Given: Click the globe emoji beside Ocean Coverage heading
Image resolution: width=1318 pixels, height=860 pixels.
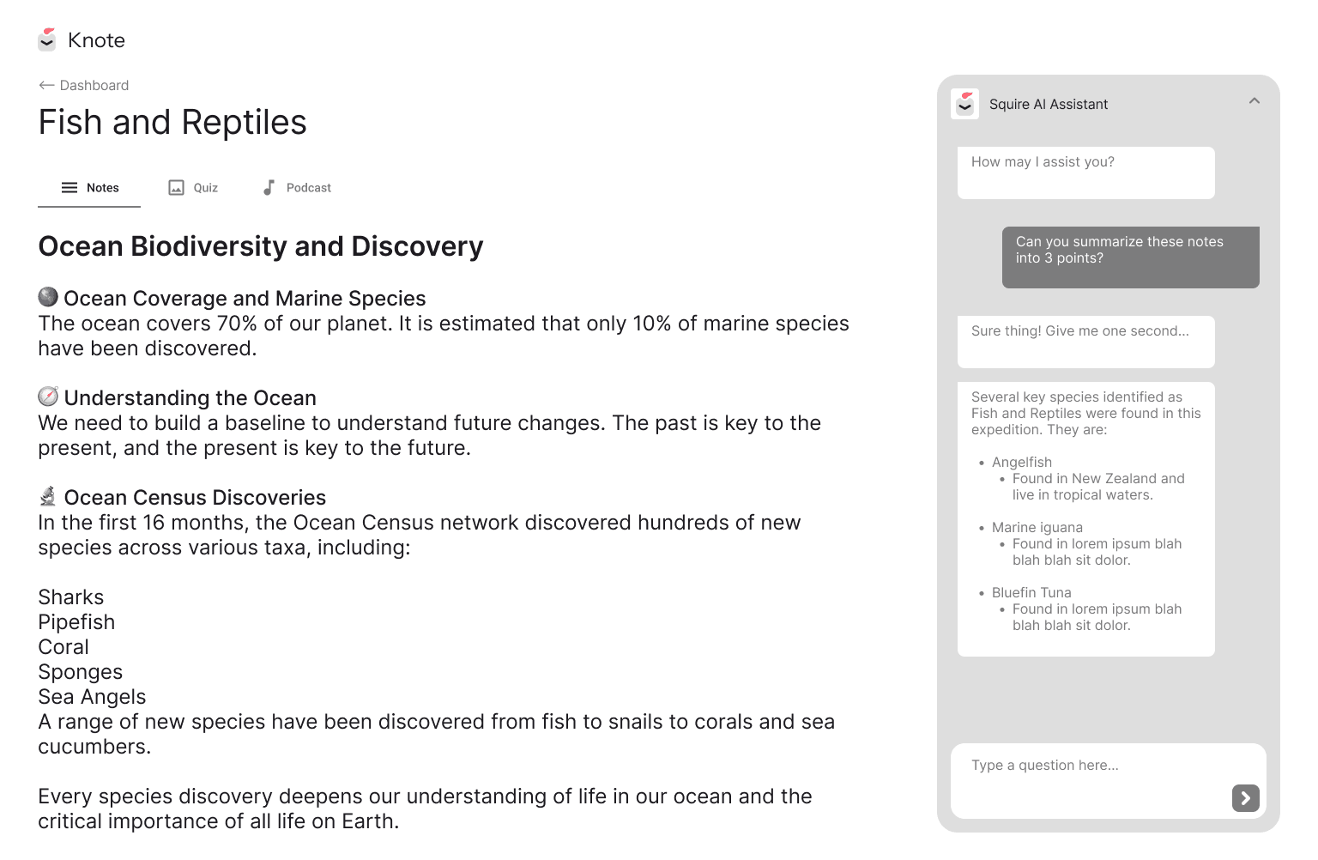Looking at the screenshot, I should click(47, 298).
